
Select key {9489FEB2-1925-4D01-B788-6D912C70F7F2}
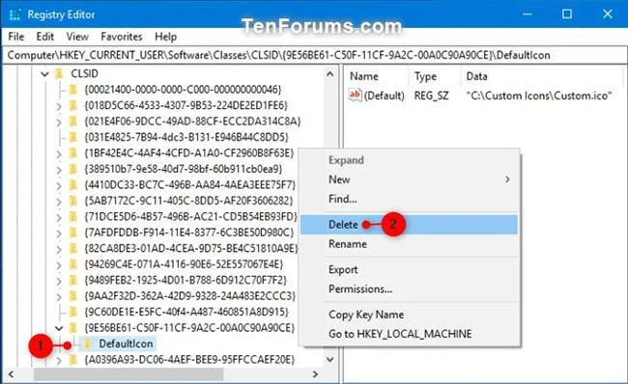click(186, 280)
